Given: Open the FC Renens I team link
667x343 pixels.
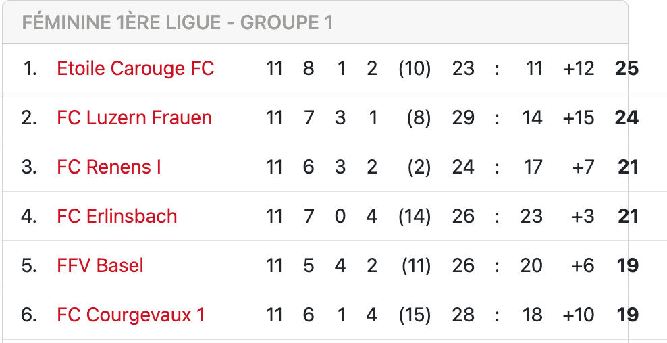Looking at the screenshot, I should [x=109, y=167].
